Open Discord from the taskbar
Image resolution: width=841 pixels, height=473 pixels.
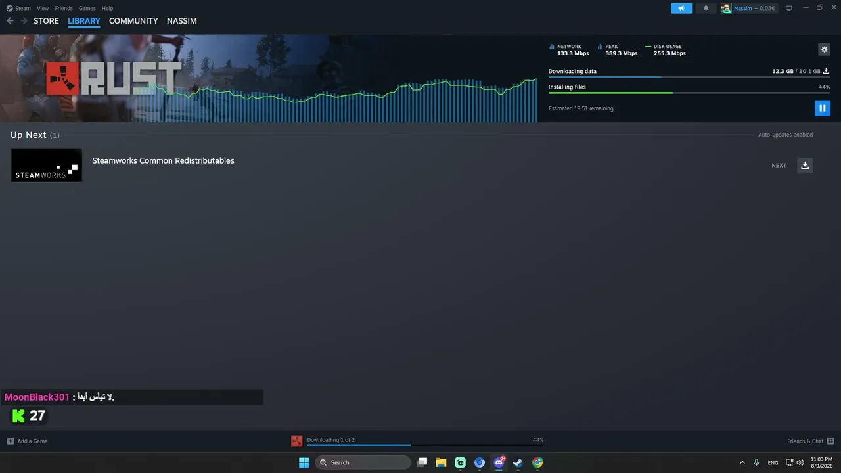click(499, 462)
